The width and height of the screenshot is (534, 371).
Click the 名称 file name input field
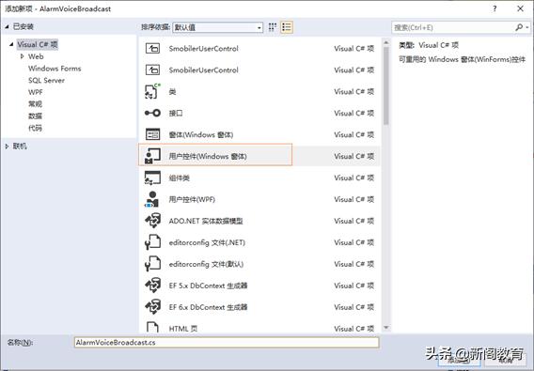point(227,343)
